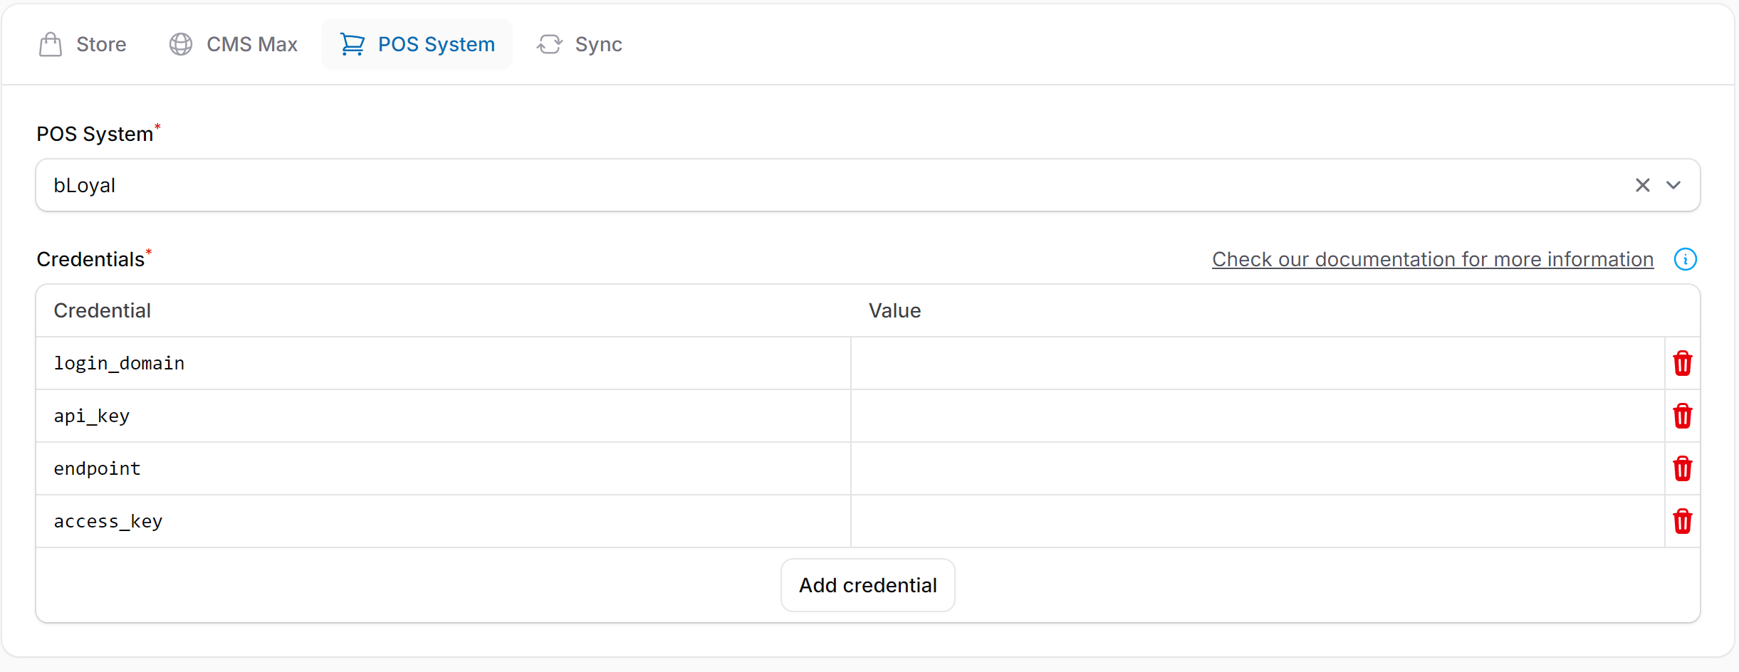Click the api_key value field
Screen dimensions: 1739x672
click(x=1257, y=416)
